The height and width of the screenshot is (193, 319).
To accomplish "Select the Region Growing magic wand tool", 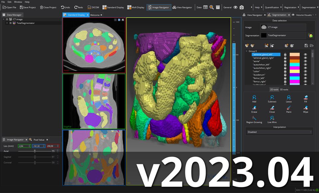I will tap(254, 119).
